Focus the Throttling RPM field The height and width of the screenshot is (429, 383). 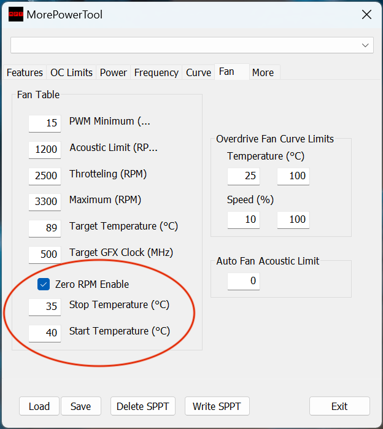pos(45,176)
